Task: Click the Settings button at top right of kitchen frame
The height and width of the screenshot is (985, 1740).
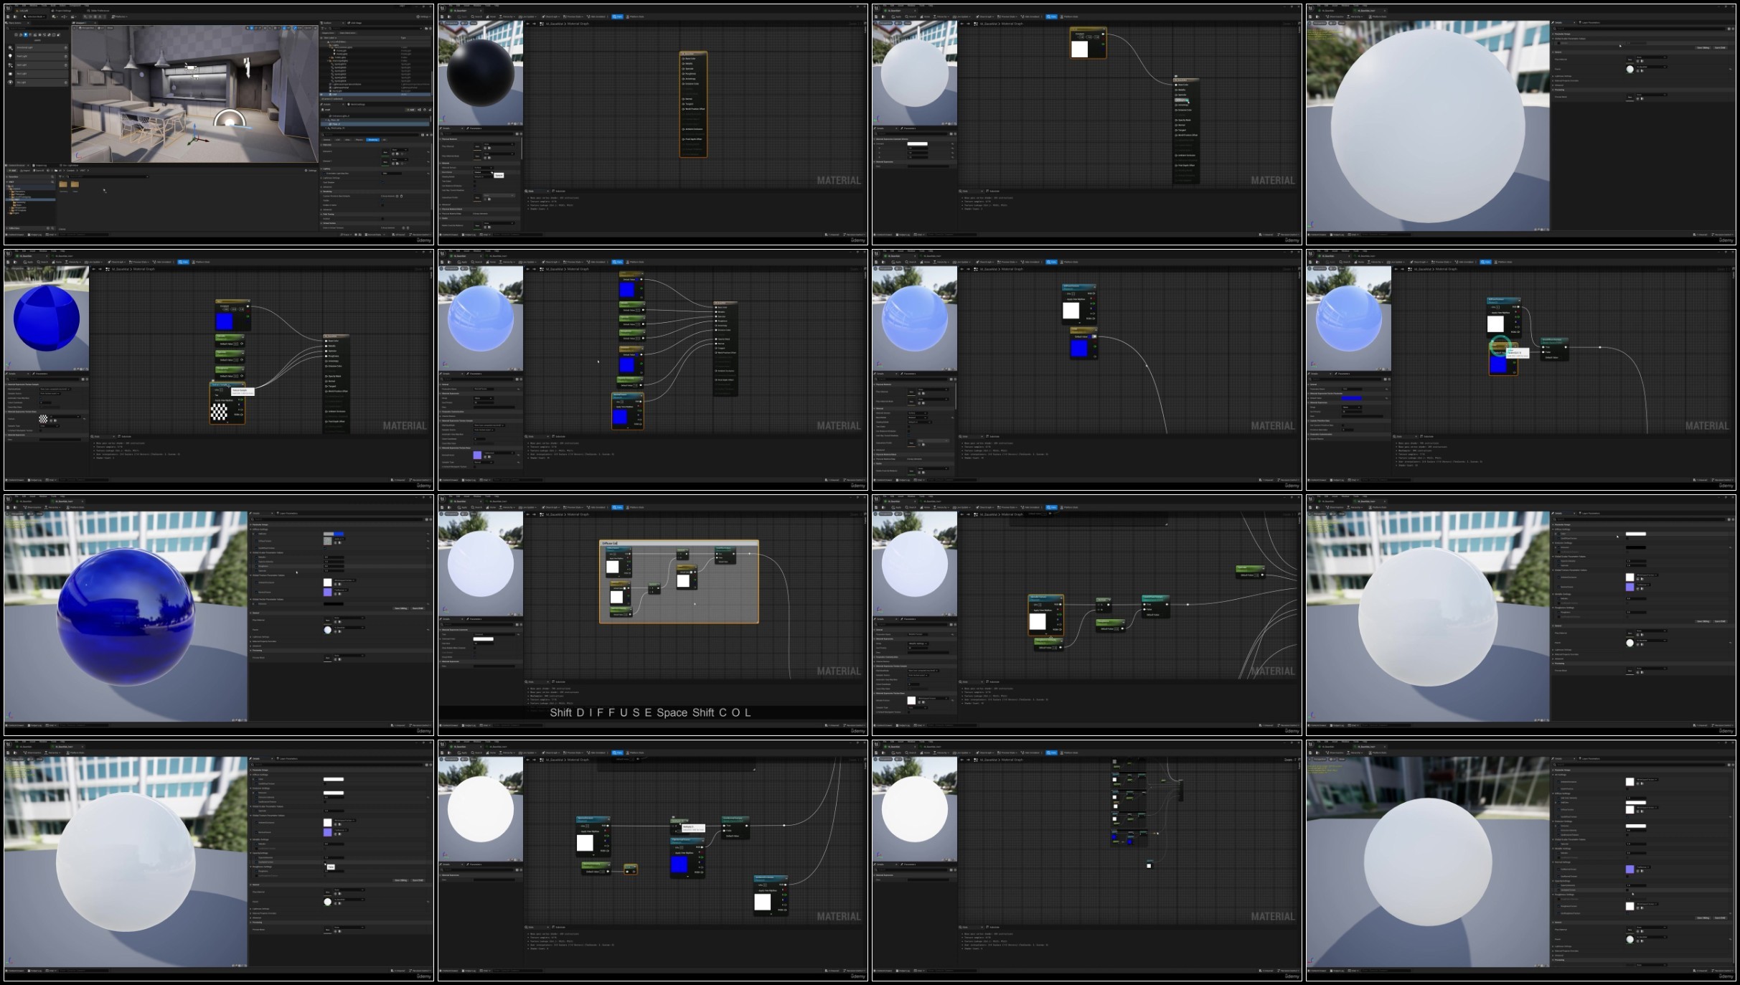Action: pyautogui.click(x=423, y=17)
